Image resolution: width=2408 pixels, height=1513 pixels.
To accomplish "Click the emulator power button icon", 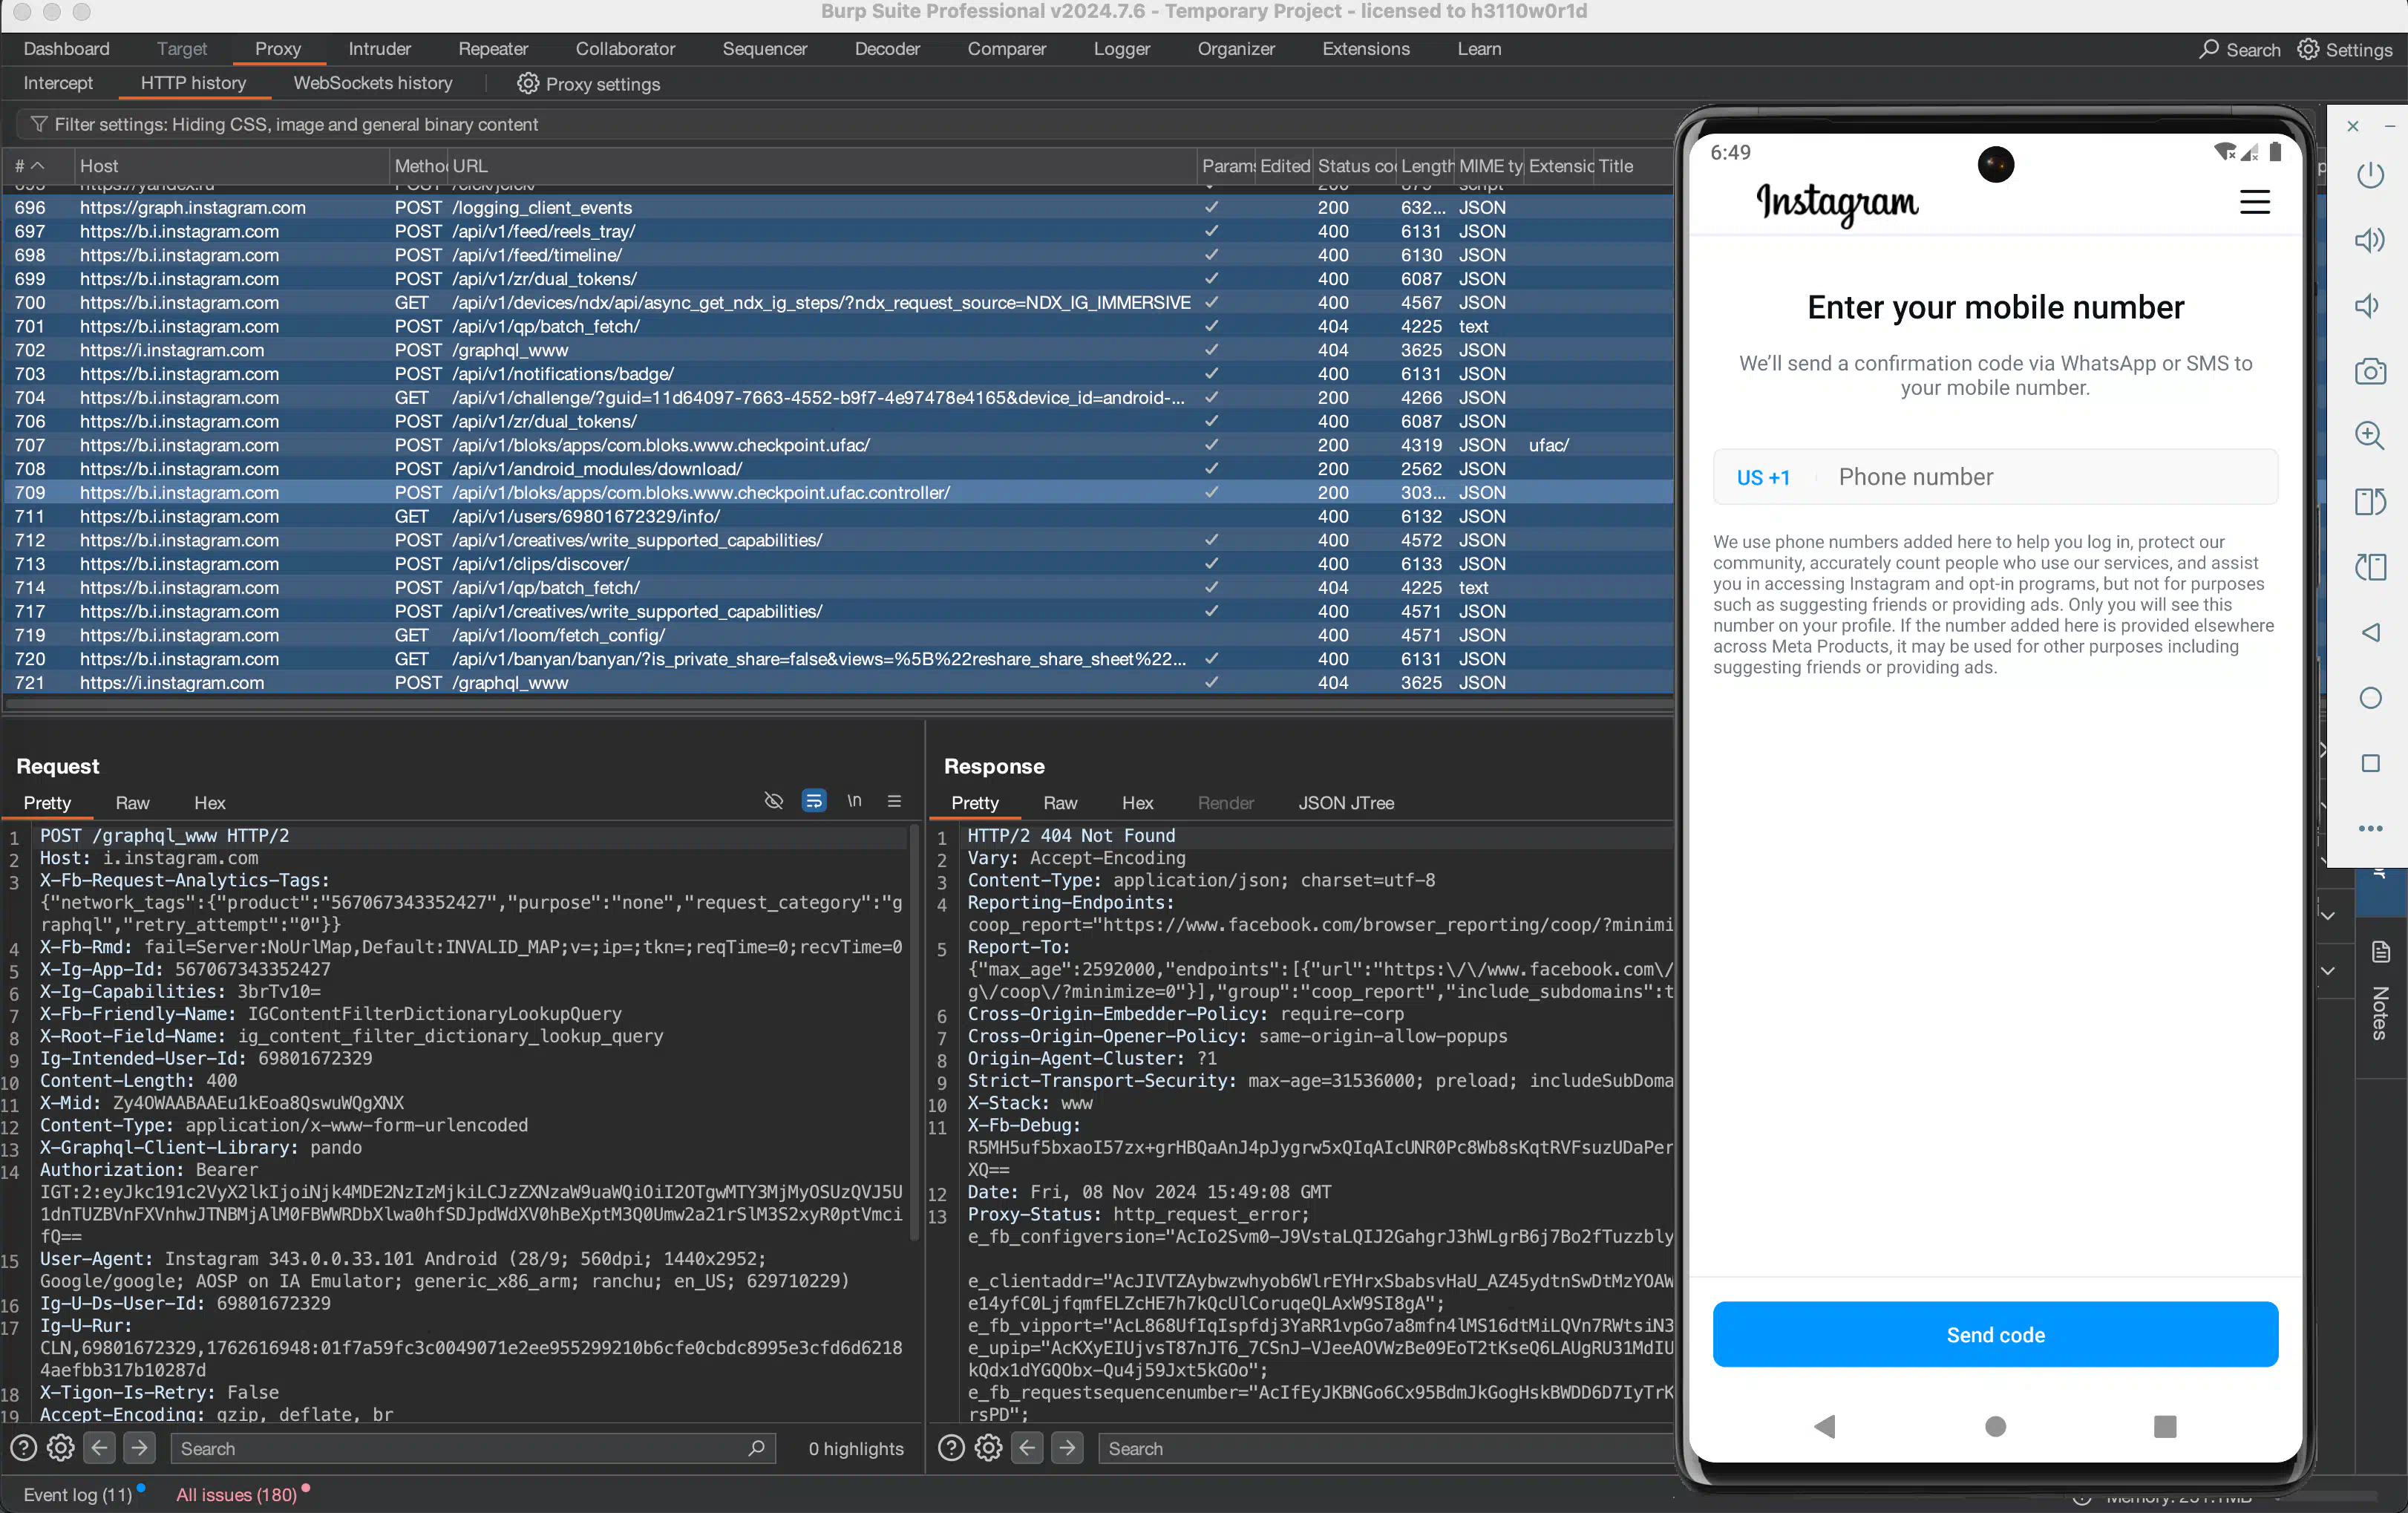I will (x=2370, y=175).
